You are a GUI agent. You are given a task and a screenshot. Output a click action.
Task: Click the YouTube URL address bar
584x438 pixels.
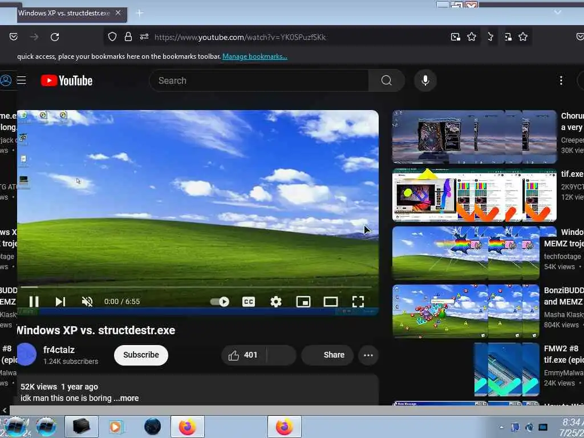coord(240,37)
